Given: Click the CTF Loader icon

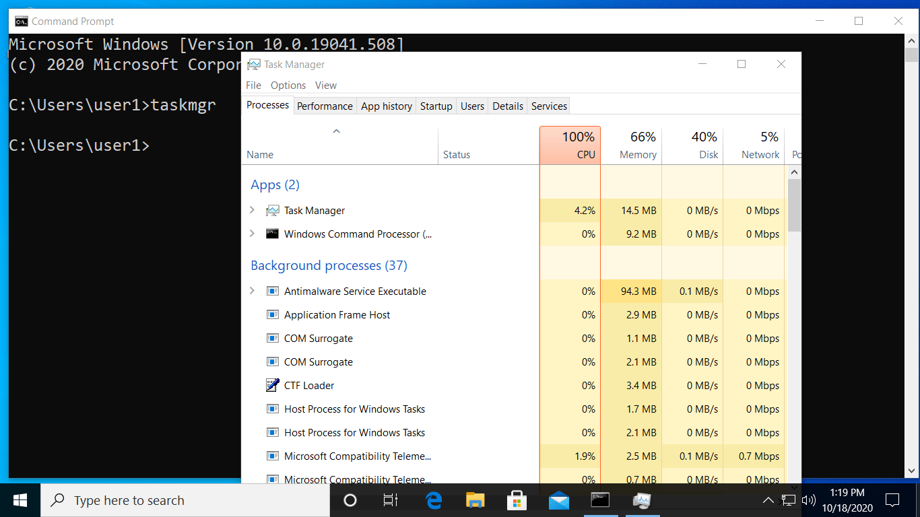Looking at the screenshot, I should (273, 385).
